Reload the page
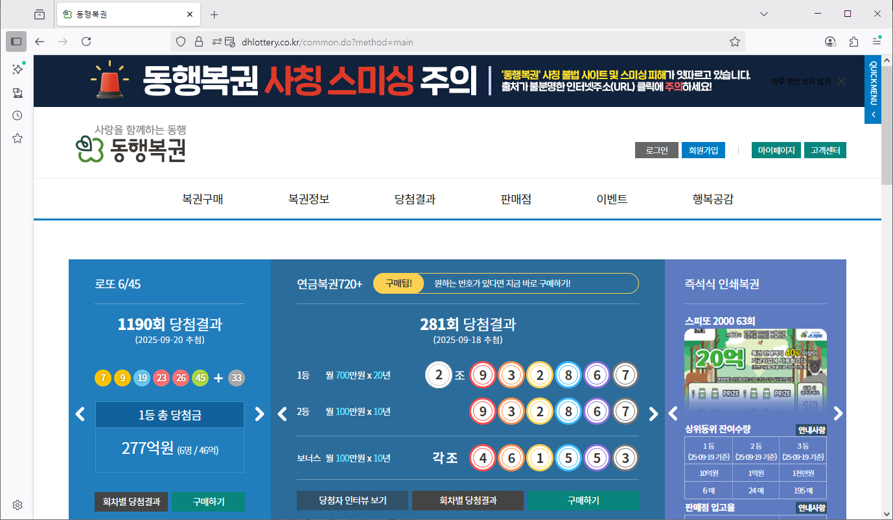The height and width of the screenshot is (520, 893). (86, 41)
